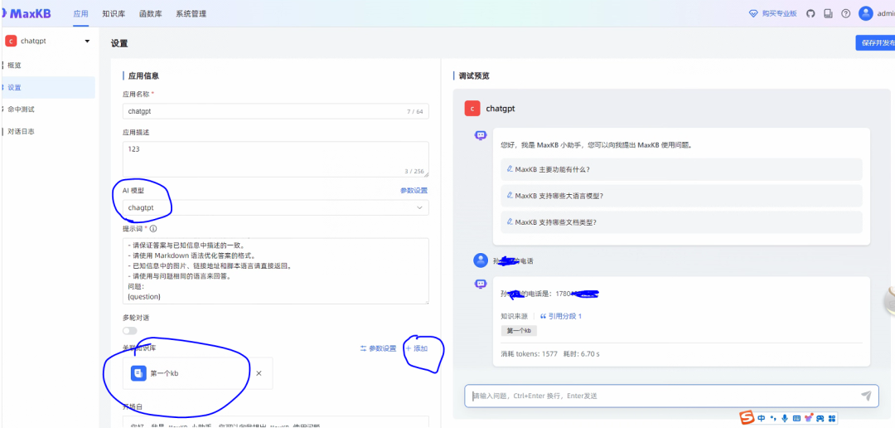Open the Sogou game controller icon
This screenshot has height=428, width=895.
pyautogui.click(x=820, y=418)
